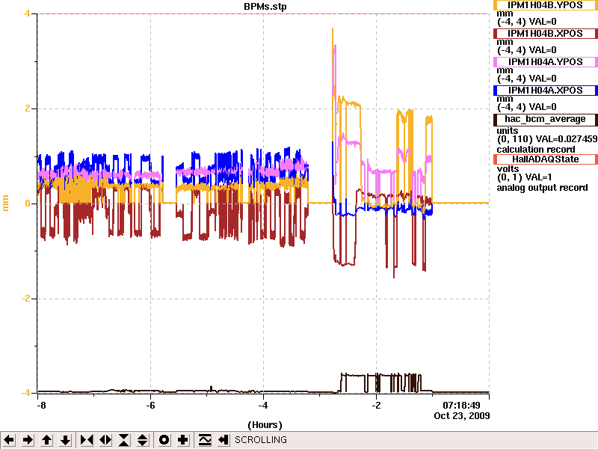Click the y-axis value 2 label
Screen dimensions: 598x449
(27, 109)
